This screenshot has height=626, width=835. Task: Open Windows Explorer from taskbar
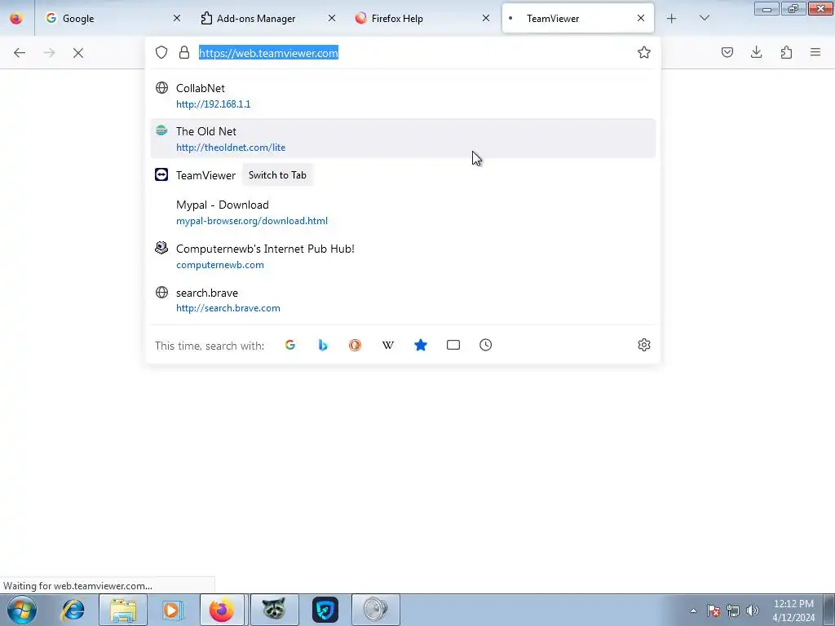point(123,610)
